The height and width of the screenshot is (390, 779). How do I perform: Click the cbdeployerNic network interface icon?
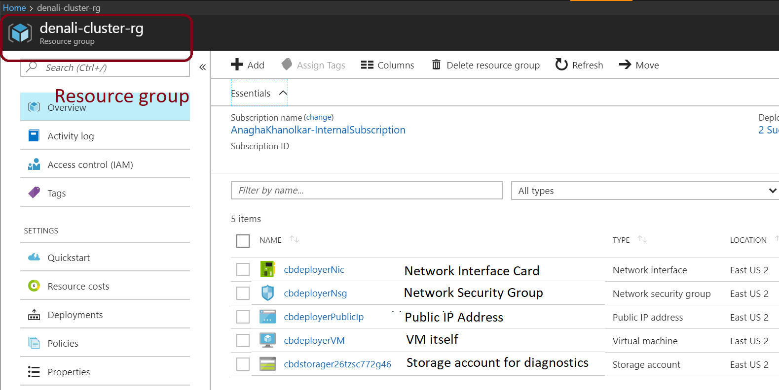point(267,269)
